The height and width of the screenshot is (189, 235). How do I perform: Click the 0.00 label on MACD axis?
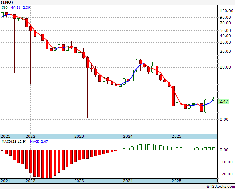coord(224,150)
